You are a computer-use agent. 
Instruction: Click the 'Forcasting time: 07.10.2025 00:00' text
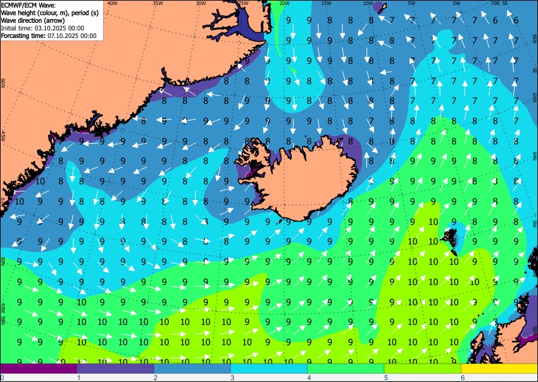49,35
